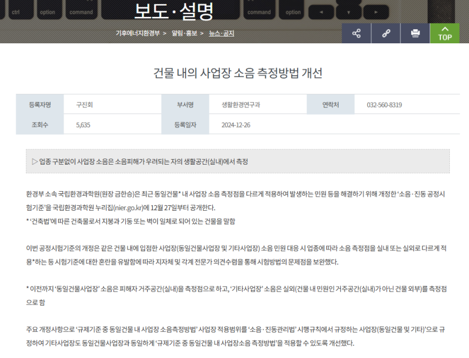Image resolution: width=469 pixels, height=358 pixels.
Task: Click the phone number 032-560-8319
Action: 384,105
